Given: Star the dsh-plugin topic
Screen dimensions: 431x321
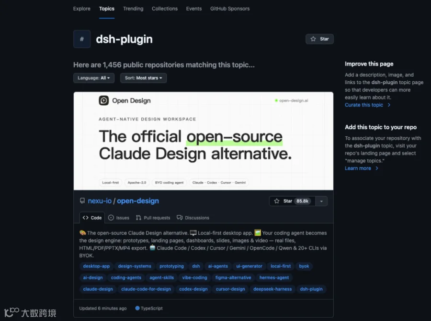Looking at the screenshot, I should coord(319,39).
